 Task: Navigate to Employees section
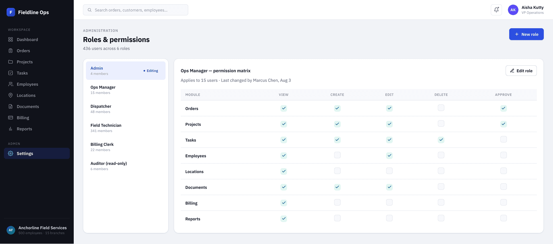pos(37,84)
